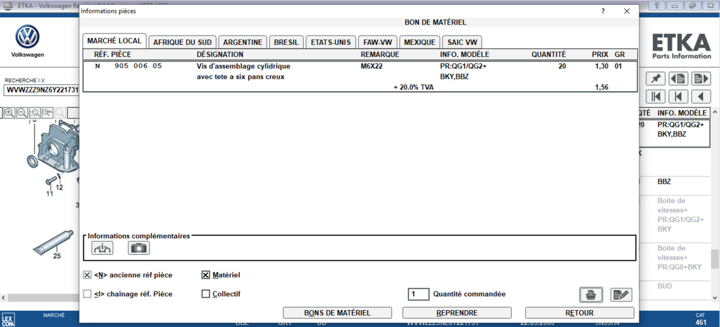This screenshot has width=720, height=327.
Task: Open the note edit pencil icon
Action: [x=621, y=294]
